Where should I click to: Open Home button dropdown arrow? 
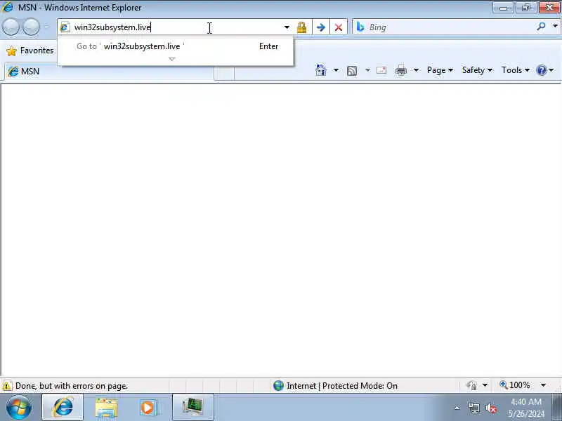click(x=336, y=70)
